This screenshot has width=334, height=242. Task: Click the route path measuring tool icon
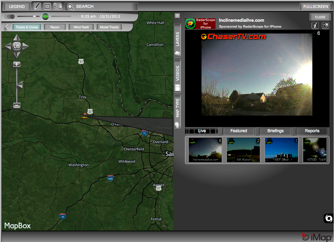(58, 6)
